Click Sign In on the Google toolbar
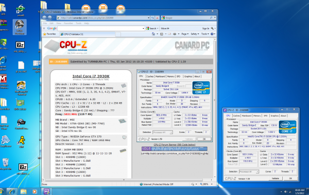309x195 pixels. coord(205,28)
